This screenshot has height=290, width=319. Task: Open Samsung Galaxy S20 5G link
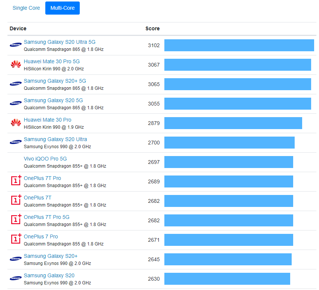(53, 100)
